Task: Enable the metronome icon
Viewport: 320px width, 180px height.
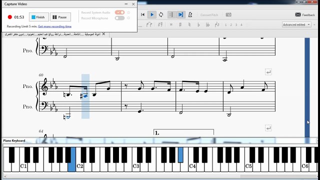Action: pos(190,14)
